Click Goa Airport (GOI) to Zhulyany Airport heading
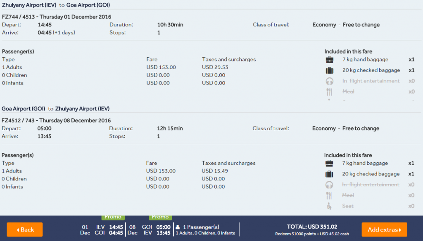The width and height of the screenshot is (423, 241). point(56,109)
